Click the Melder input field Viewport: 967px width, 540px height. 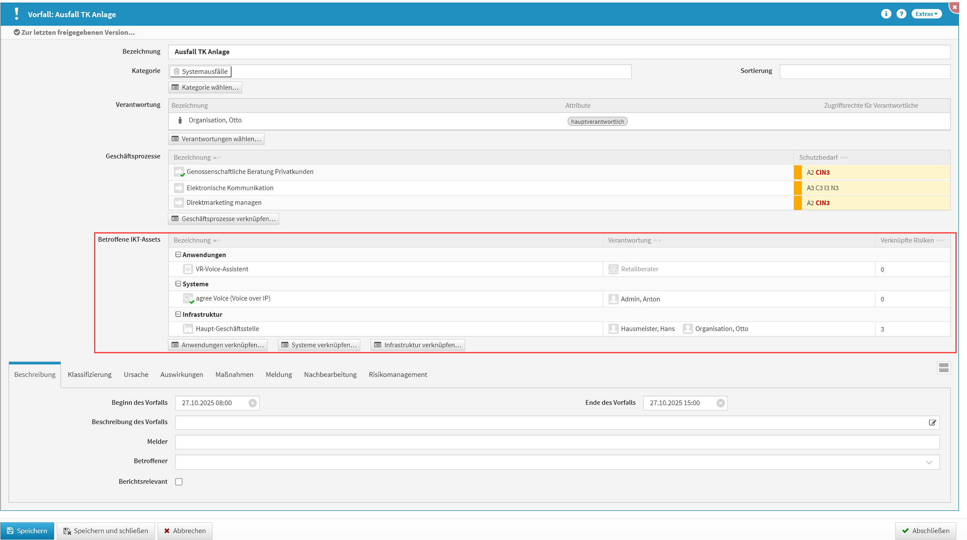[x=557, y=442]
